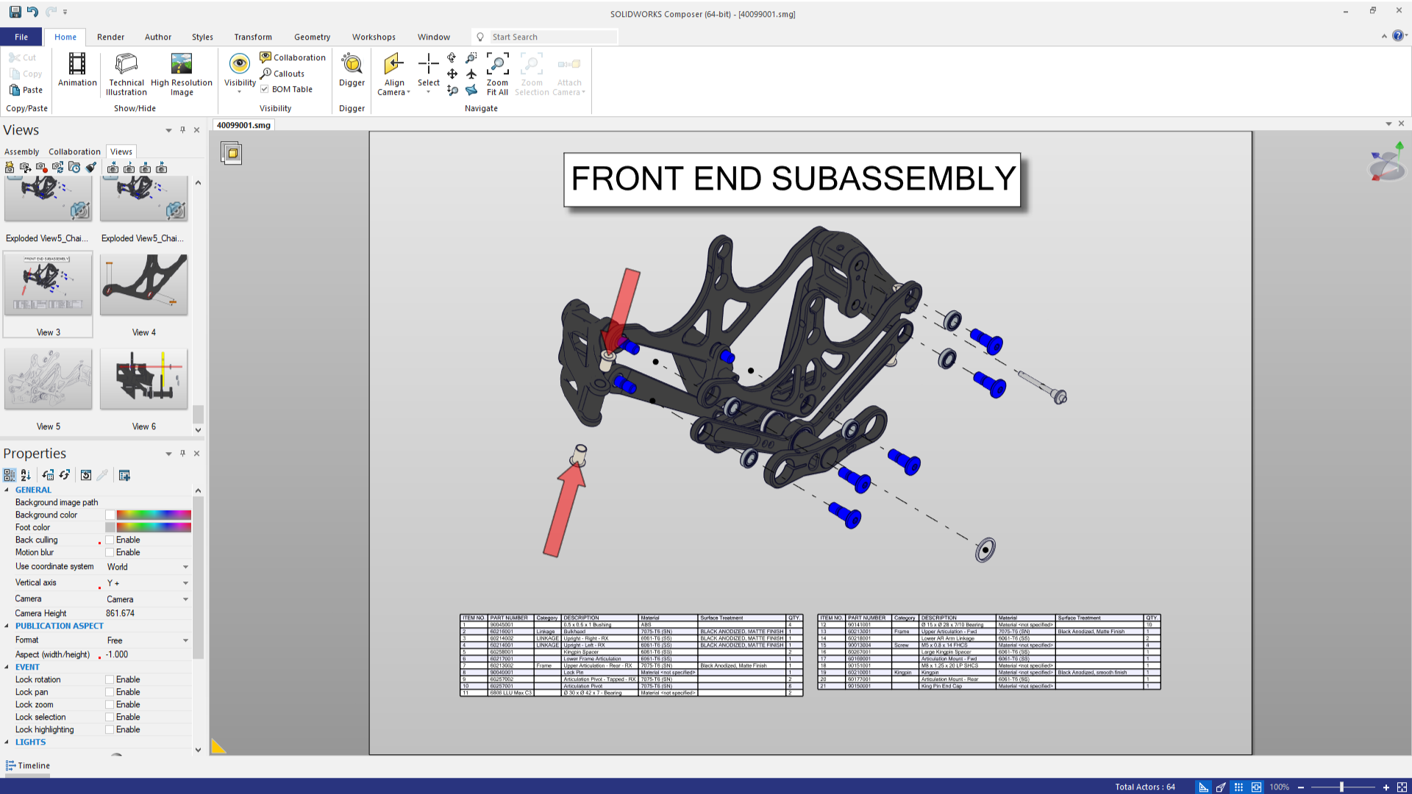Enable Back culling checkbox

(x=110, y=540)
